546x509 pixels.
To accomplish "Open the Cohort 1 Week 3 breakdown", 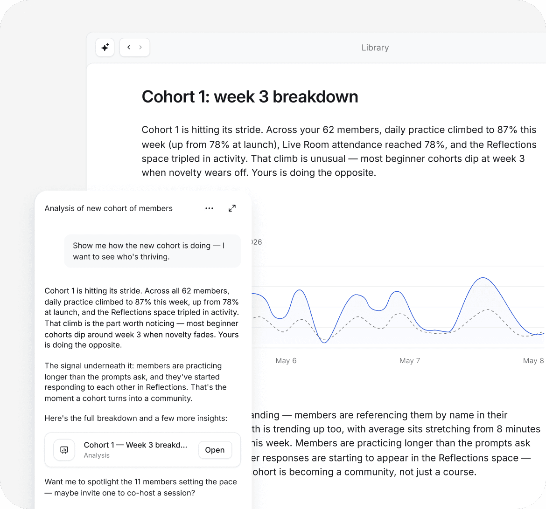I will point(215,450).
